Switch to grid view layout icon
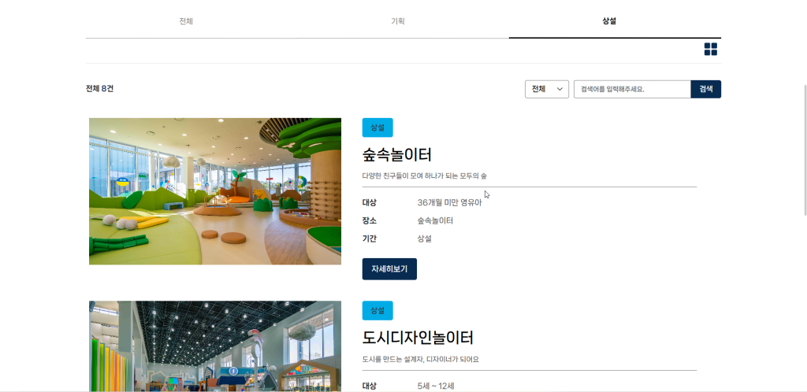 [x=710, y=50]
